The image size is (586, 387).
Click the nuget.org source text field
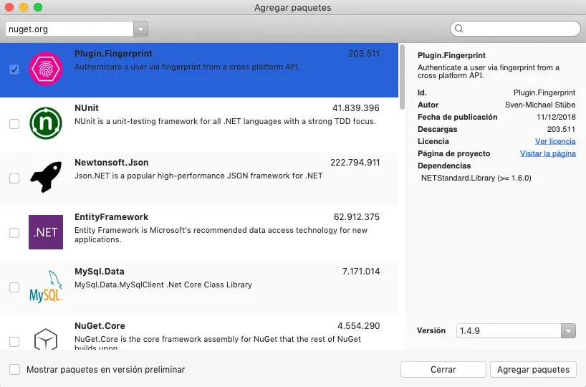(69, 29)
